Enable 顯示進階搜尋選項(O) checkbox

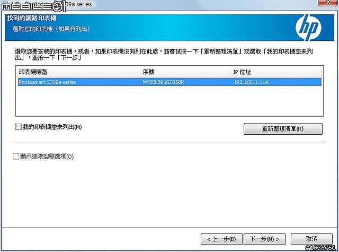[16, 157]
